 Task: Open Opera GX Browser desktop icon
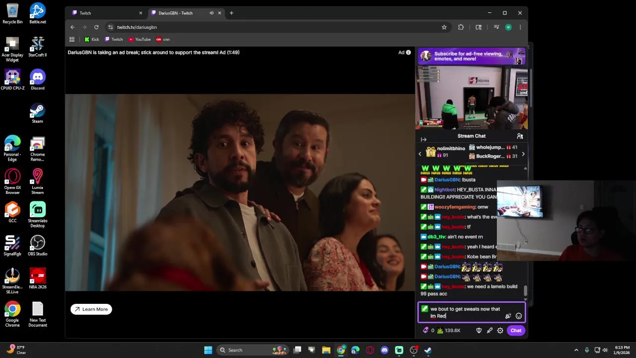[12, 181]
